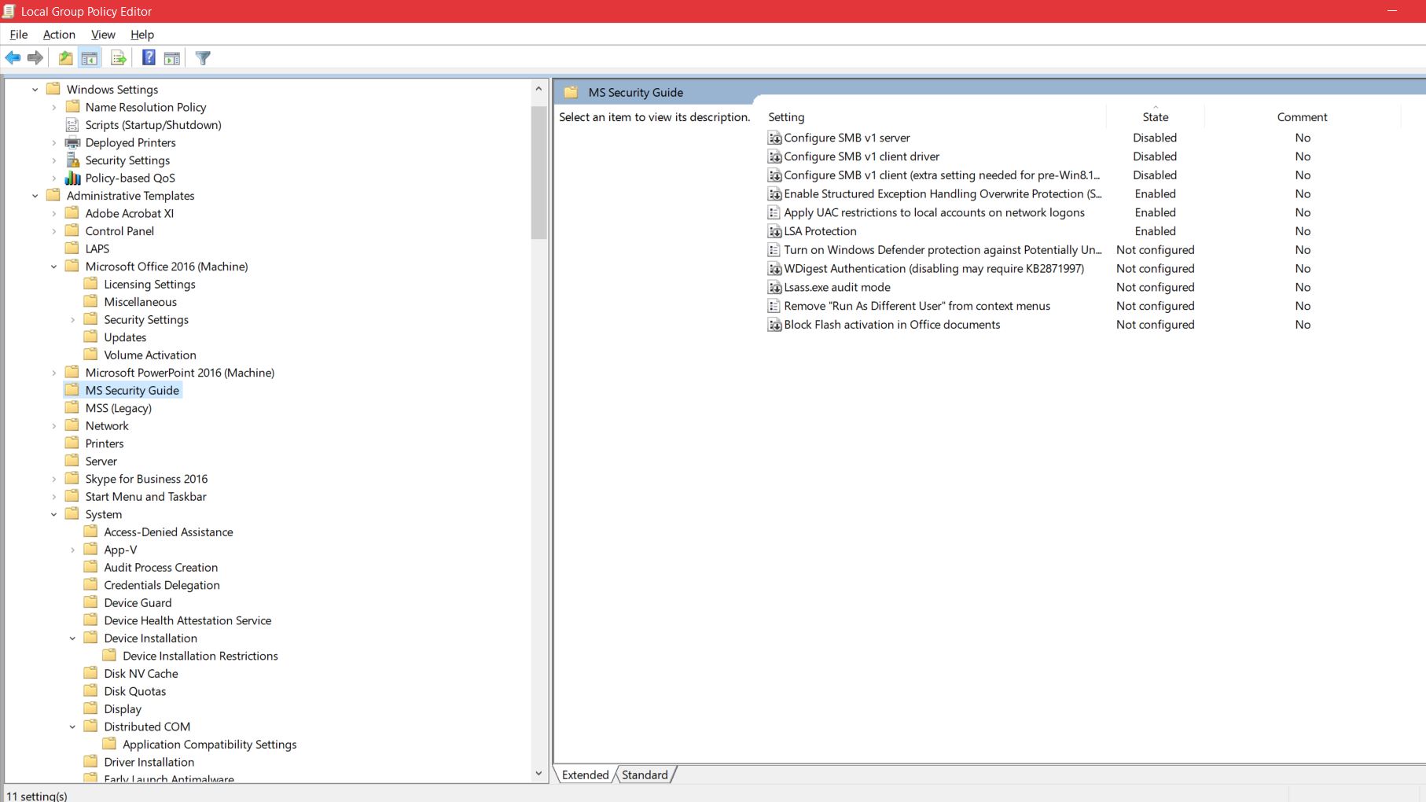Expand the Microsoft PowerPoint 2016 (Machine) node
The height and width of the screenshot is (802, 1426).
53,373
